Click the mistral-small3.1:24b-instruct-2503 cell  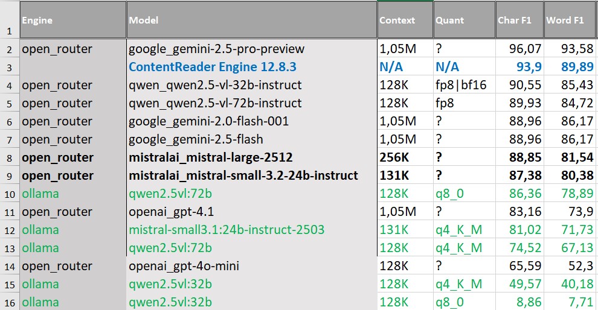coord(251,230)
